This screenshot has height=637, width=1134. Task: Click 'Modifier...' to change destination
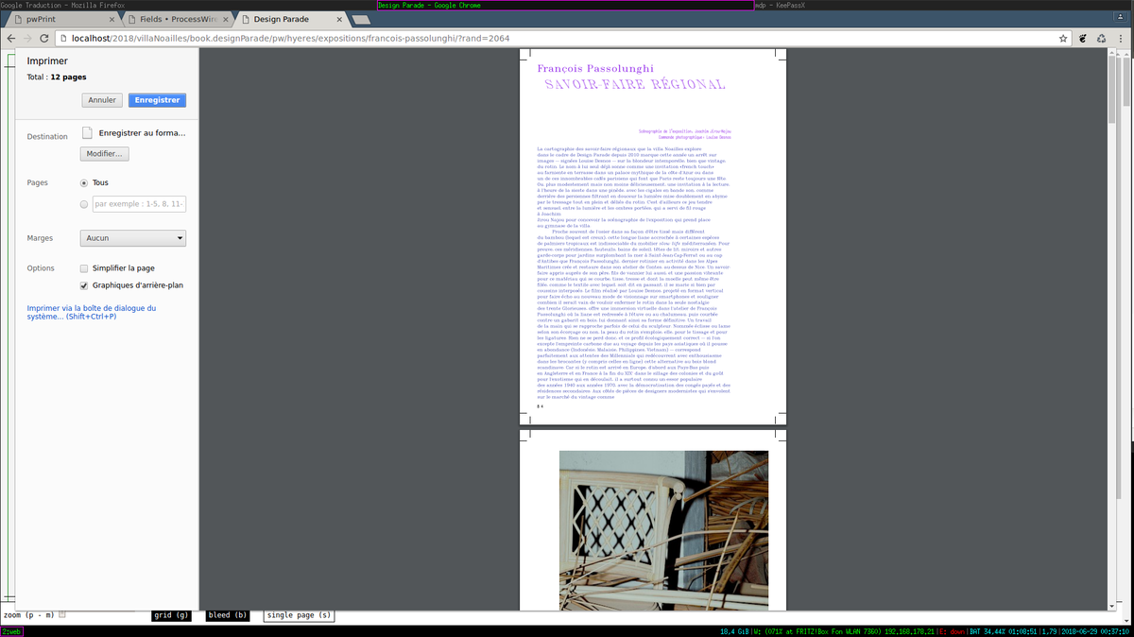tap(104, 154)
